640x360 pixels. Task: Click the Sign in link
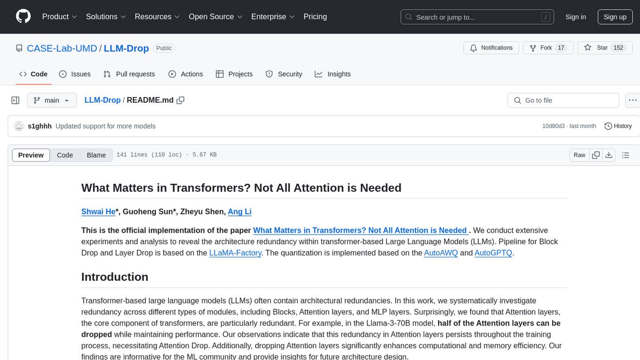coord(576,17)
